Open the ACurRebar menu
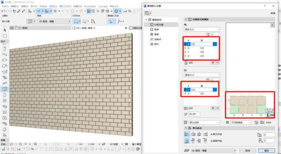Screen dimensions: 281x154 click(x=90, y=6)
